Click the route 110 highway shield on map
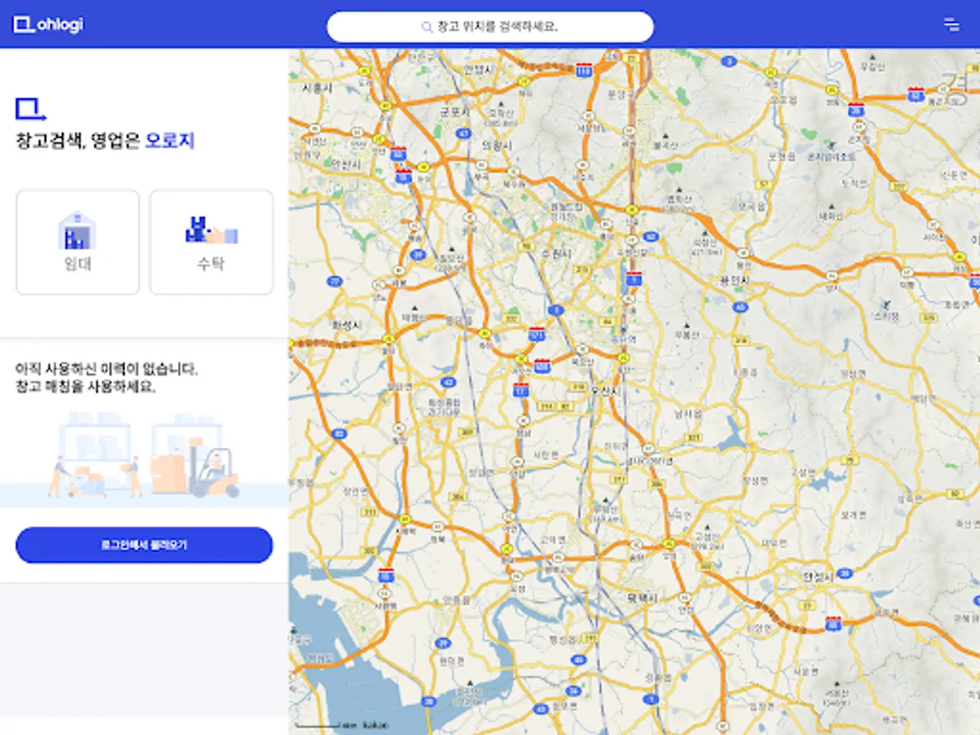This screenshot has height=735, width=980. click(583, 70)
